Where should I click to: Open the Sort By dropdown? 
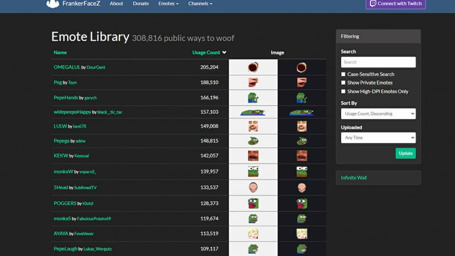[x=378, y=114]
